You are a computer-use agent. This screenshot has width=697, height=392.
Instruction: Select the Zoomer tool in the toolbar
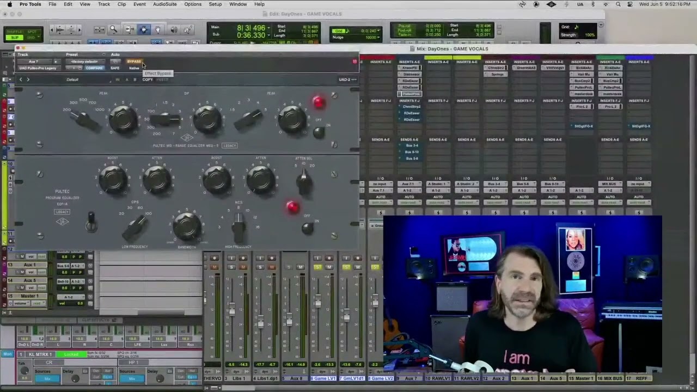tap(113, 29)
